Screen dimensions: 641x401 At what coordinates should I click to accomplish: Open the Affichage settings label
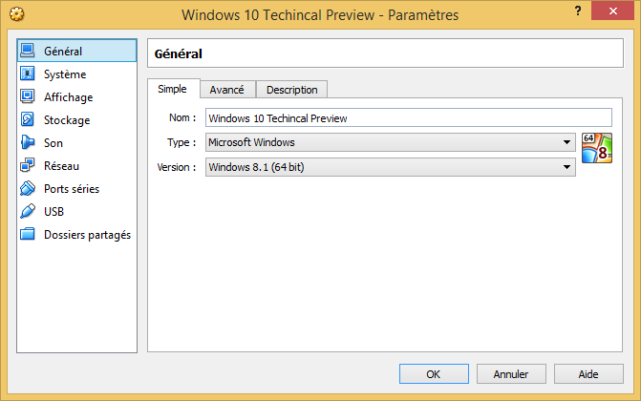[x=68, y=97]
